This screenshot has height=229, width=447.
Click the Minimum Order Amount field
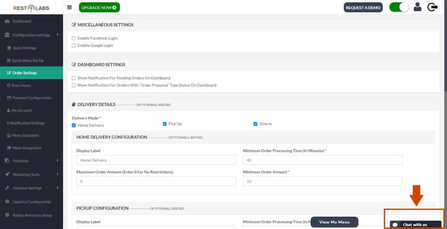pyautogui.click(x=322, y=181)
